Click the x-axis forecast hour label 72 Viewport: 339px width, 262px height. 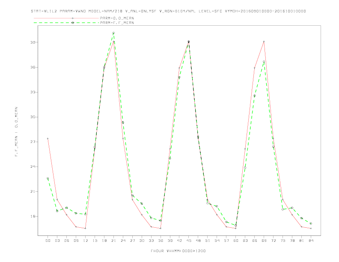tap(274, 241)
